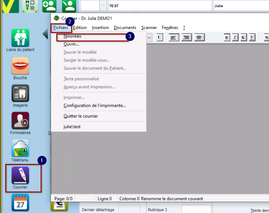Click the Julie first name field

coord(241,6)
